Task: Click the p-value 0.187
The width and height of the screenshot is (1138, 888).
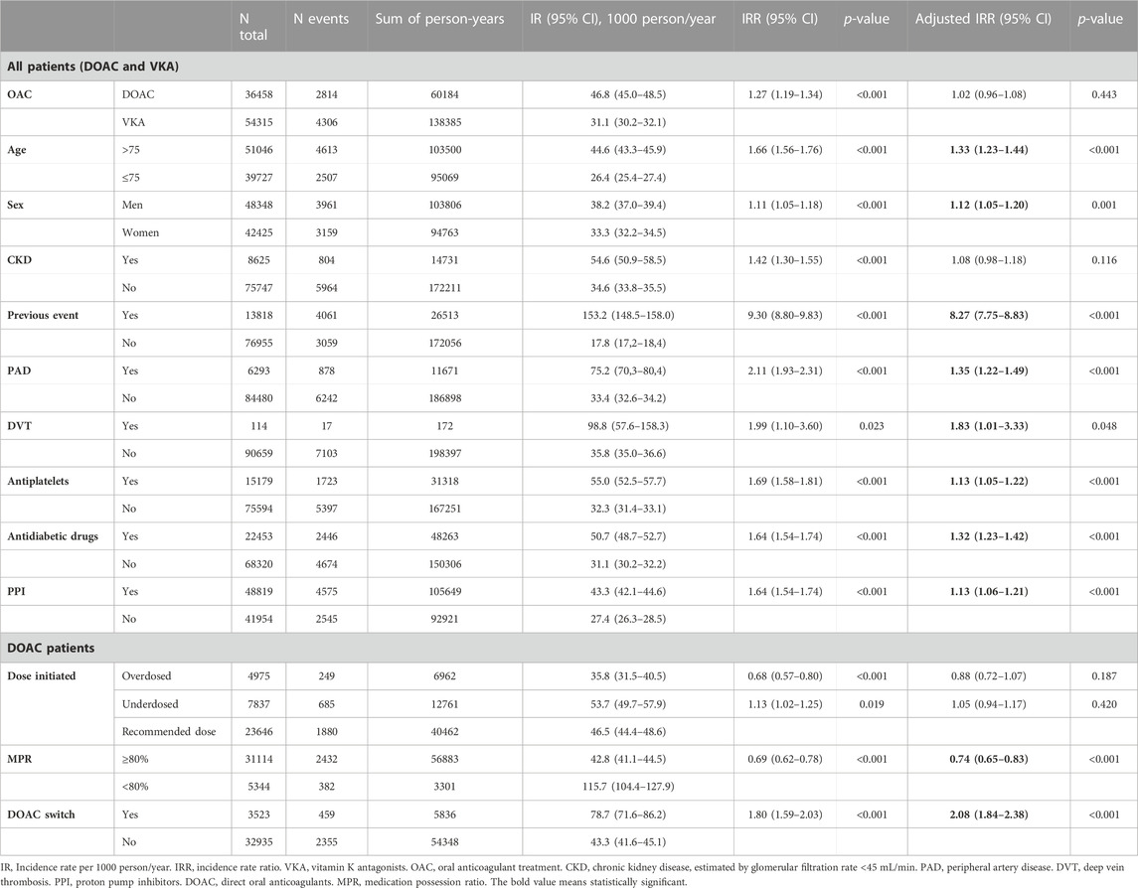Action: (1104, 675)
